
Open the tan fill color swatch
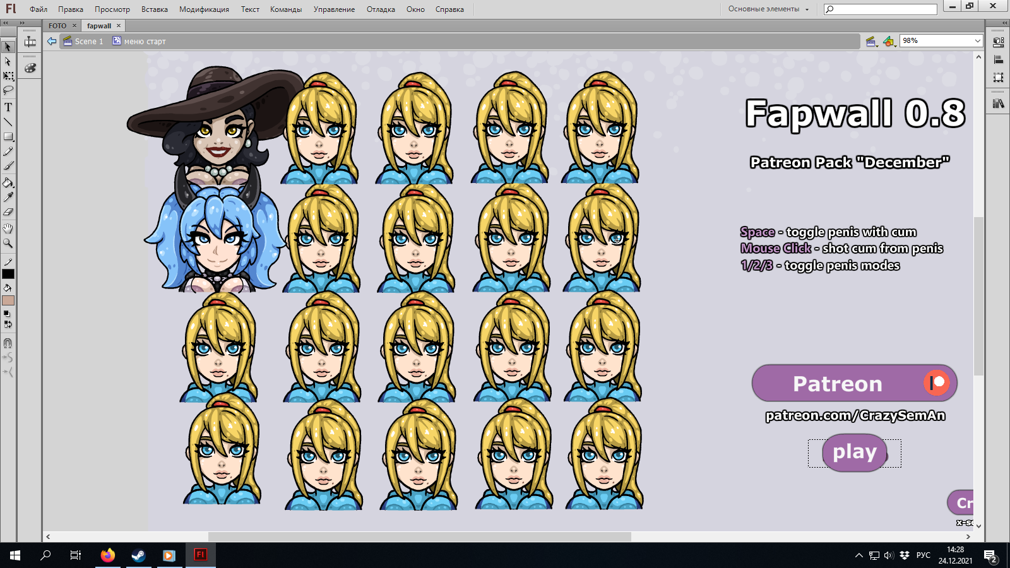[x=8, y=300]
